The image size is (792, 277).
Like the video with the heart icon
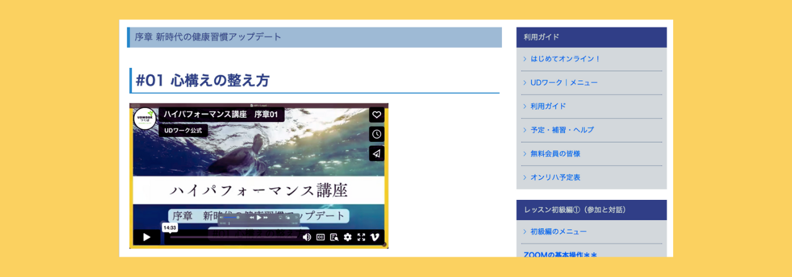376,115
